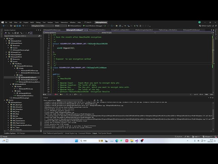Switch to the Unreal Engine Log tab
218x164 pixels.
71,133
